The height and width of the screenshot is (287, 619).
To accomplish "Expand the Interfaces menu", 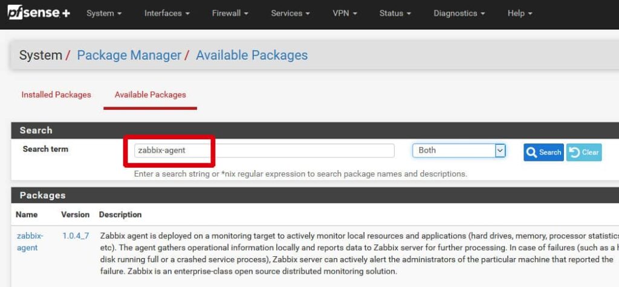I will [167, 13].
